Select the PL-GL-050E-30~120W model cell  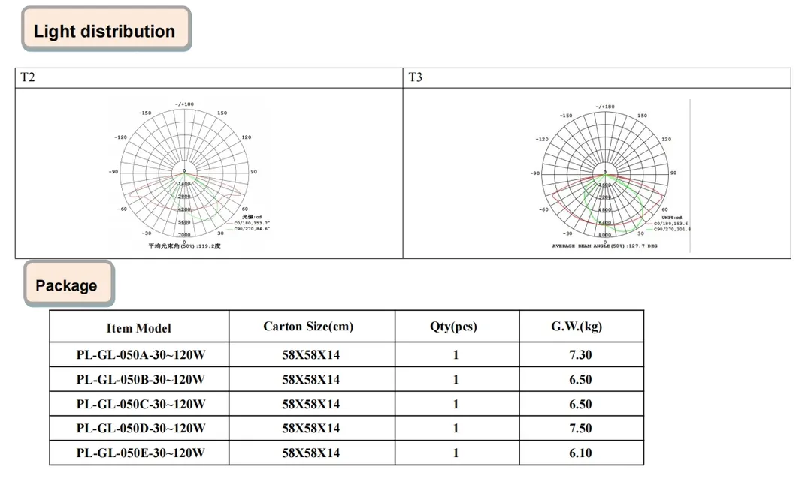(x=139, y=453)
